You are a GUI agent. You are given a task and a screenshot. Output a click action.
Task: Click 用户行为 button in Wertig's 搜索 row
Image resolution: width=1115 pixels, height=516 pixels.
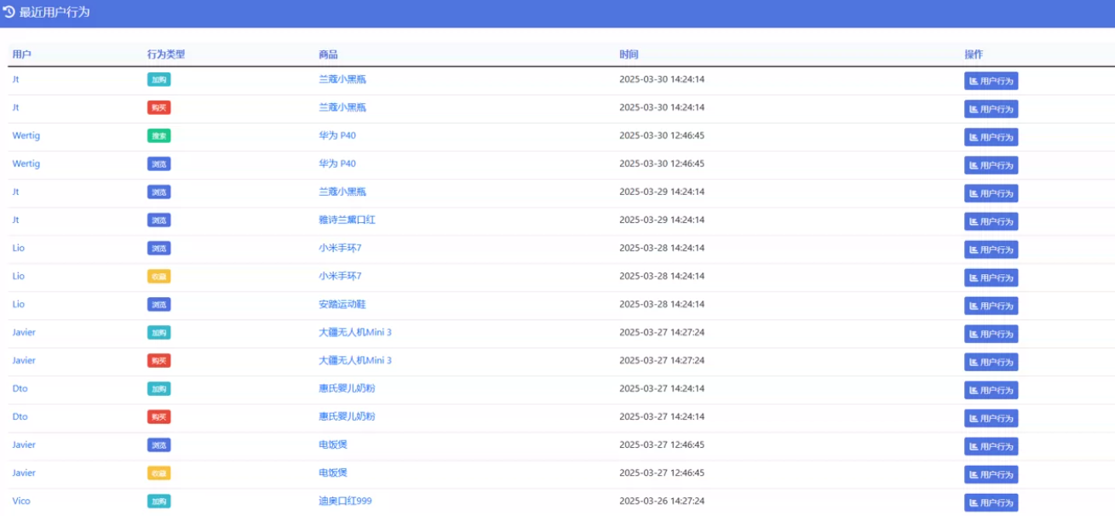tap(991, 137)
